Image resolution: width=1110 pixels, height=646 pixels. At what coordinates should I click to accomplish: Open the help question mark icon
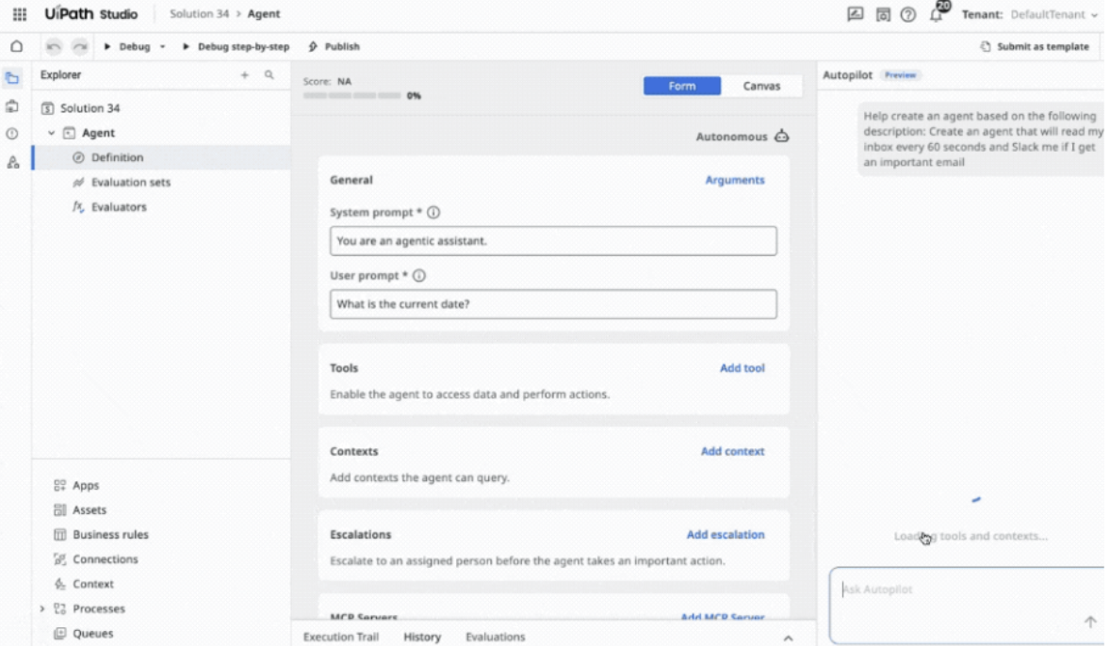908,14
